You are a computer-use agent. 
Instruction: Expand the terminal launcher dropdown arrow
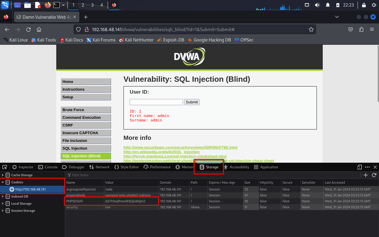click(63, 5)
